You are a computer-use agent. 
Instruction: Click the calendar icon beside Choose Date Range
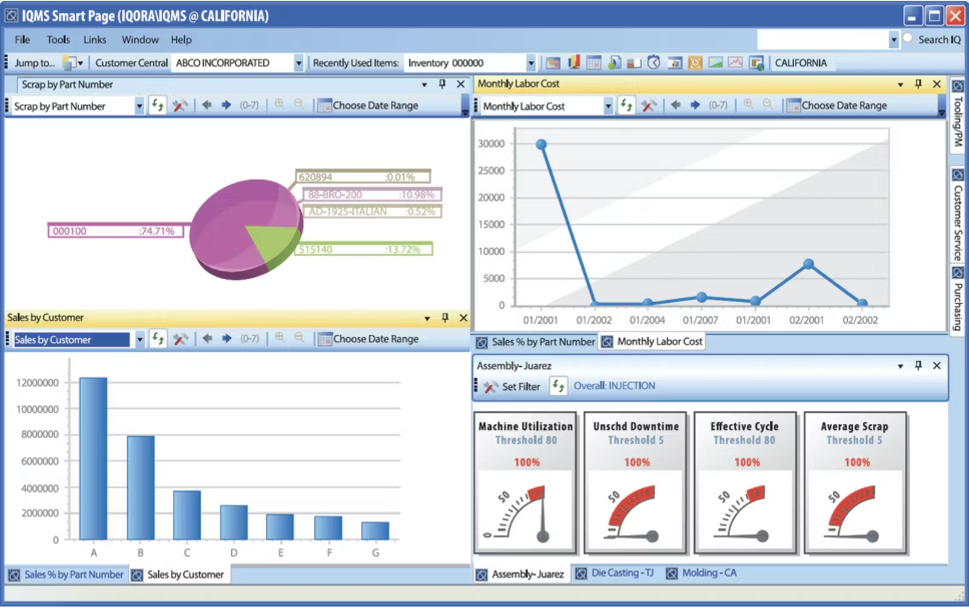pyautogui.click(x=324, y=105)
